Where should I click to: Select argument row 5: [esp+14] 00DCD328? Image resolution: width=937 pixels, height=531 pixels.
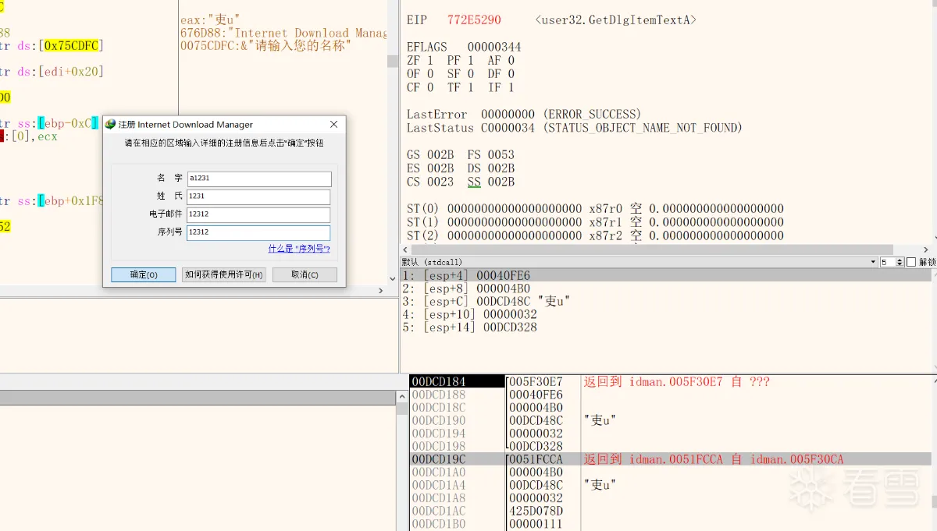point(666,327)
